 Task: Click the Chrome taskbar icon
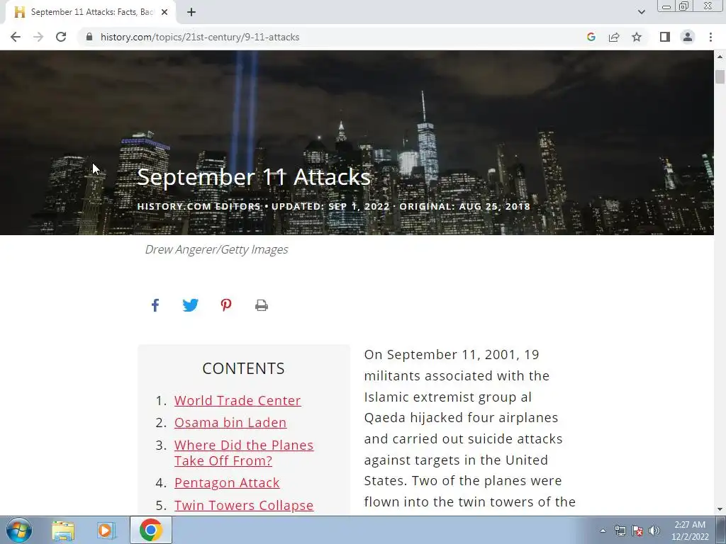pyautogui.click(x=150, y=530)
